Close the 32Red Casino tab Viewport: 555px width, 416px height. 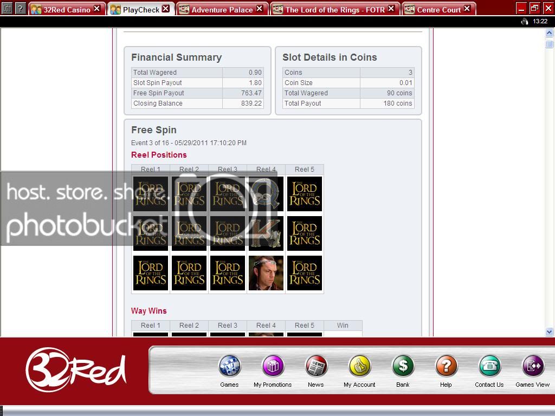tap(96, 9)
